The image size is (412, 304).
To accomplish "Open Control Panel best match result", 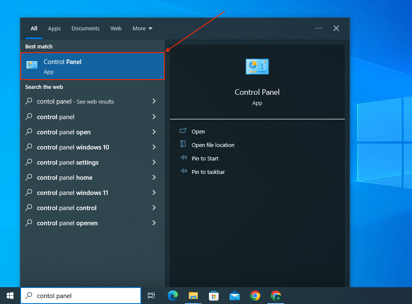I will (92, 66).
